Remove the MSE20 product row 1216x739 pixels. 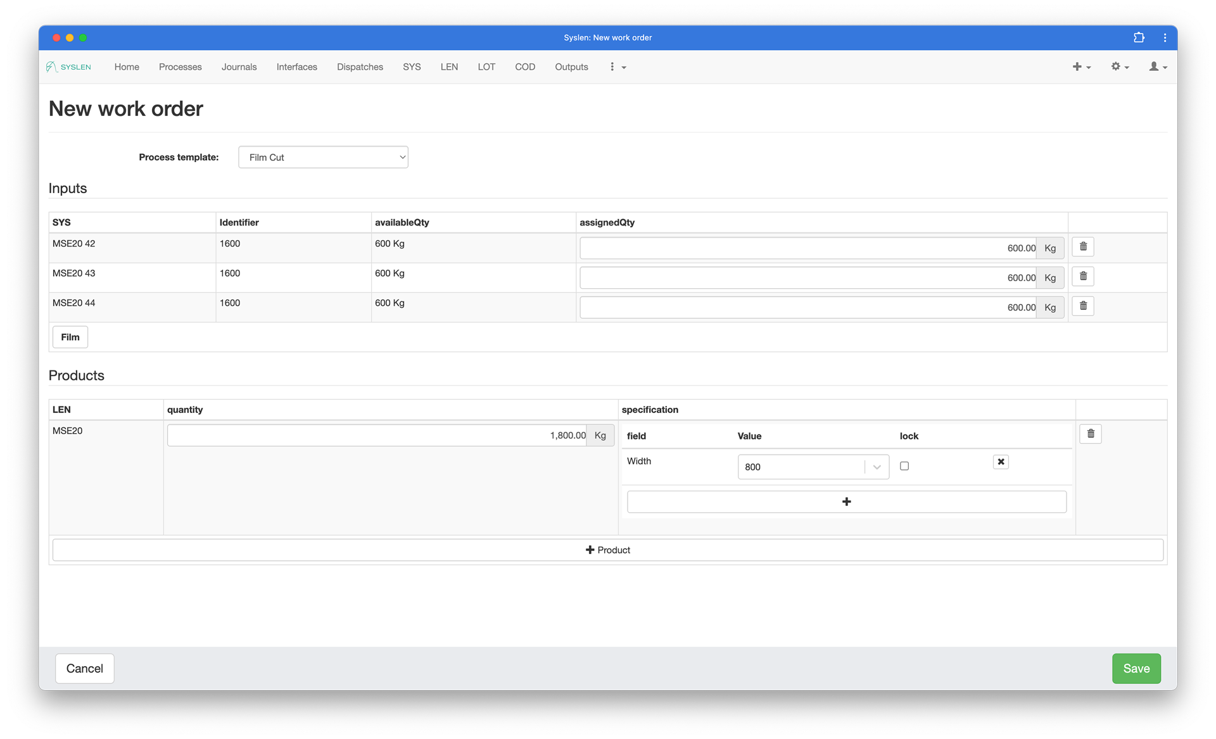pyautogui.click(x=1090, y=434)
